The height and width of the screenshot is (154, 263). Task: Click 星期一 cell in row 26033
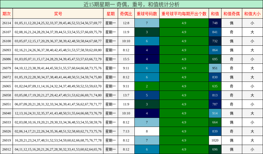110,122
